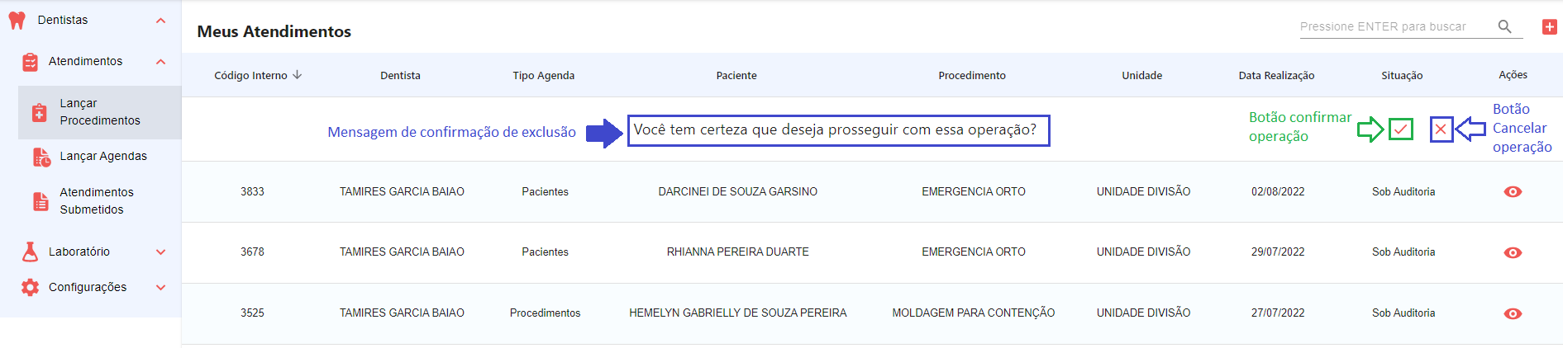Click the Lançar Procedimentos clipboard icon

39,112
